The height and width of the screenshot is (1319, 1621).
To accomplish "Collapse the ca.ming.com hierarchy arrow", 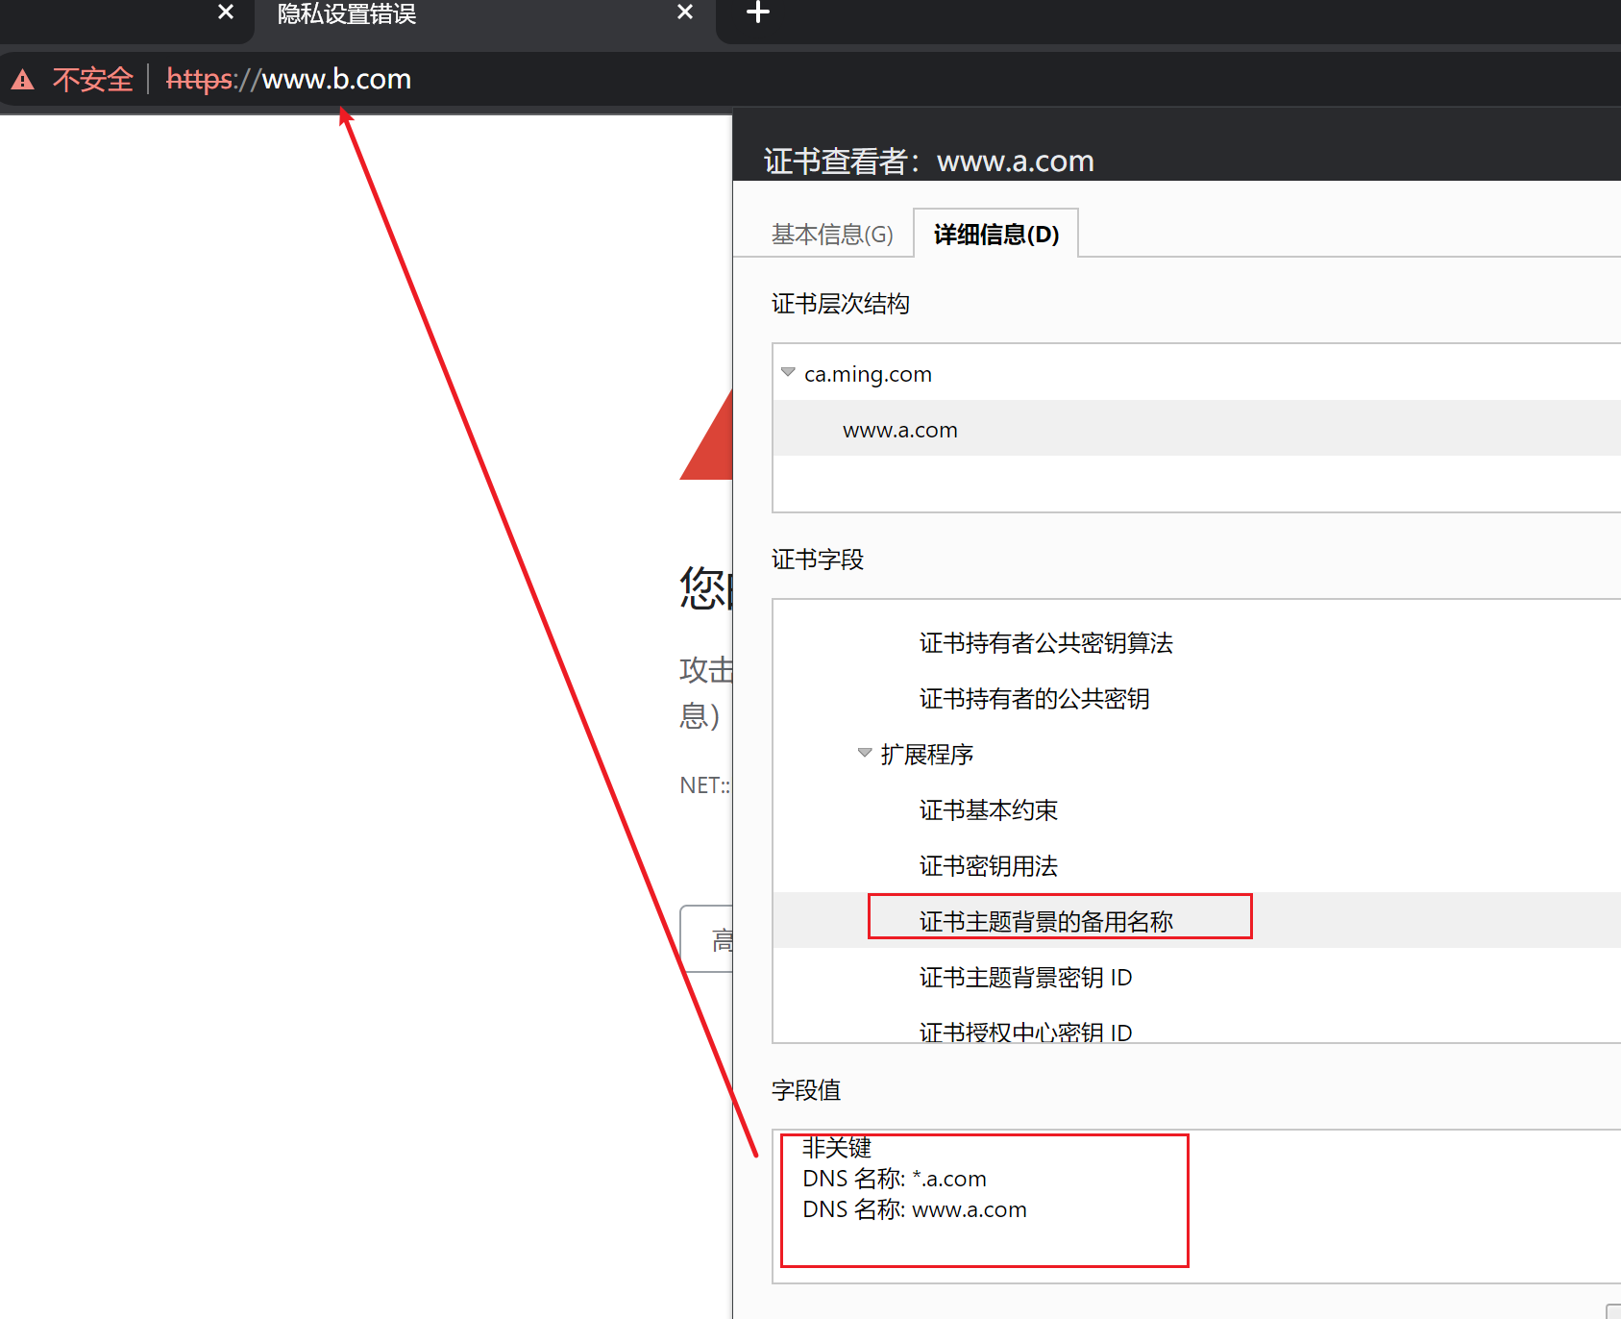I will point(788,372).
